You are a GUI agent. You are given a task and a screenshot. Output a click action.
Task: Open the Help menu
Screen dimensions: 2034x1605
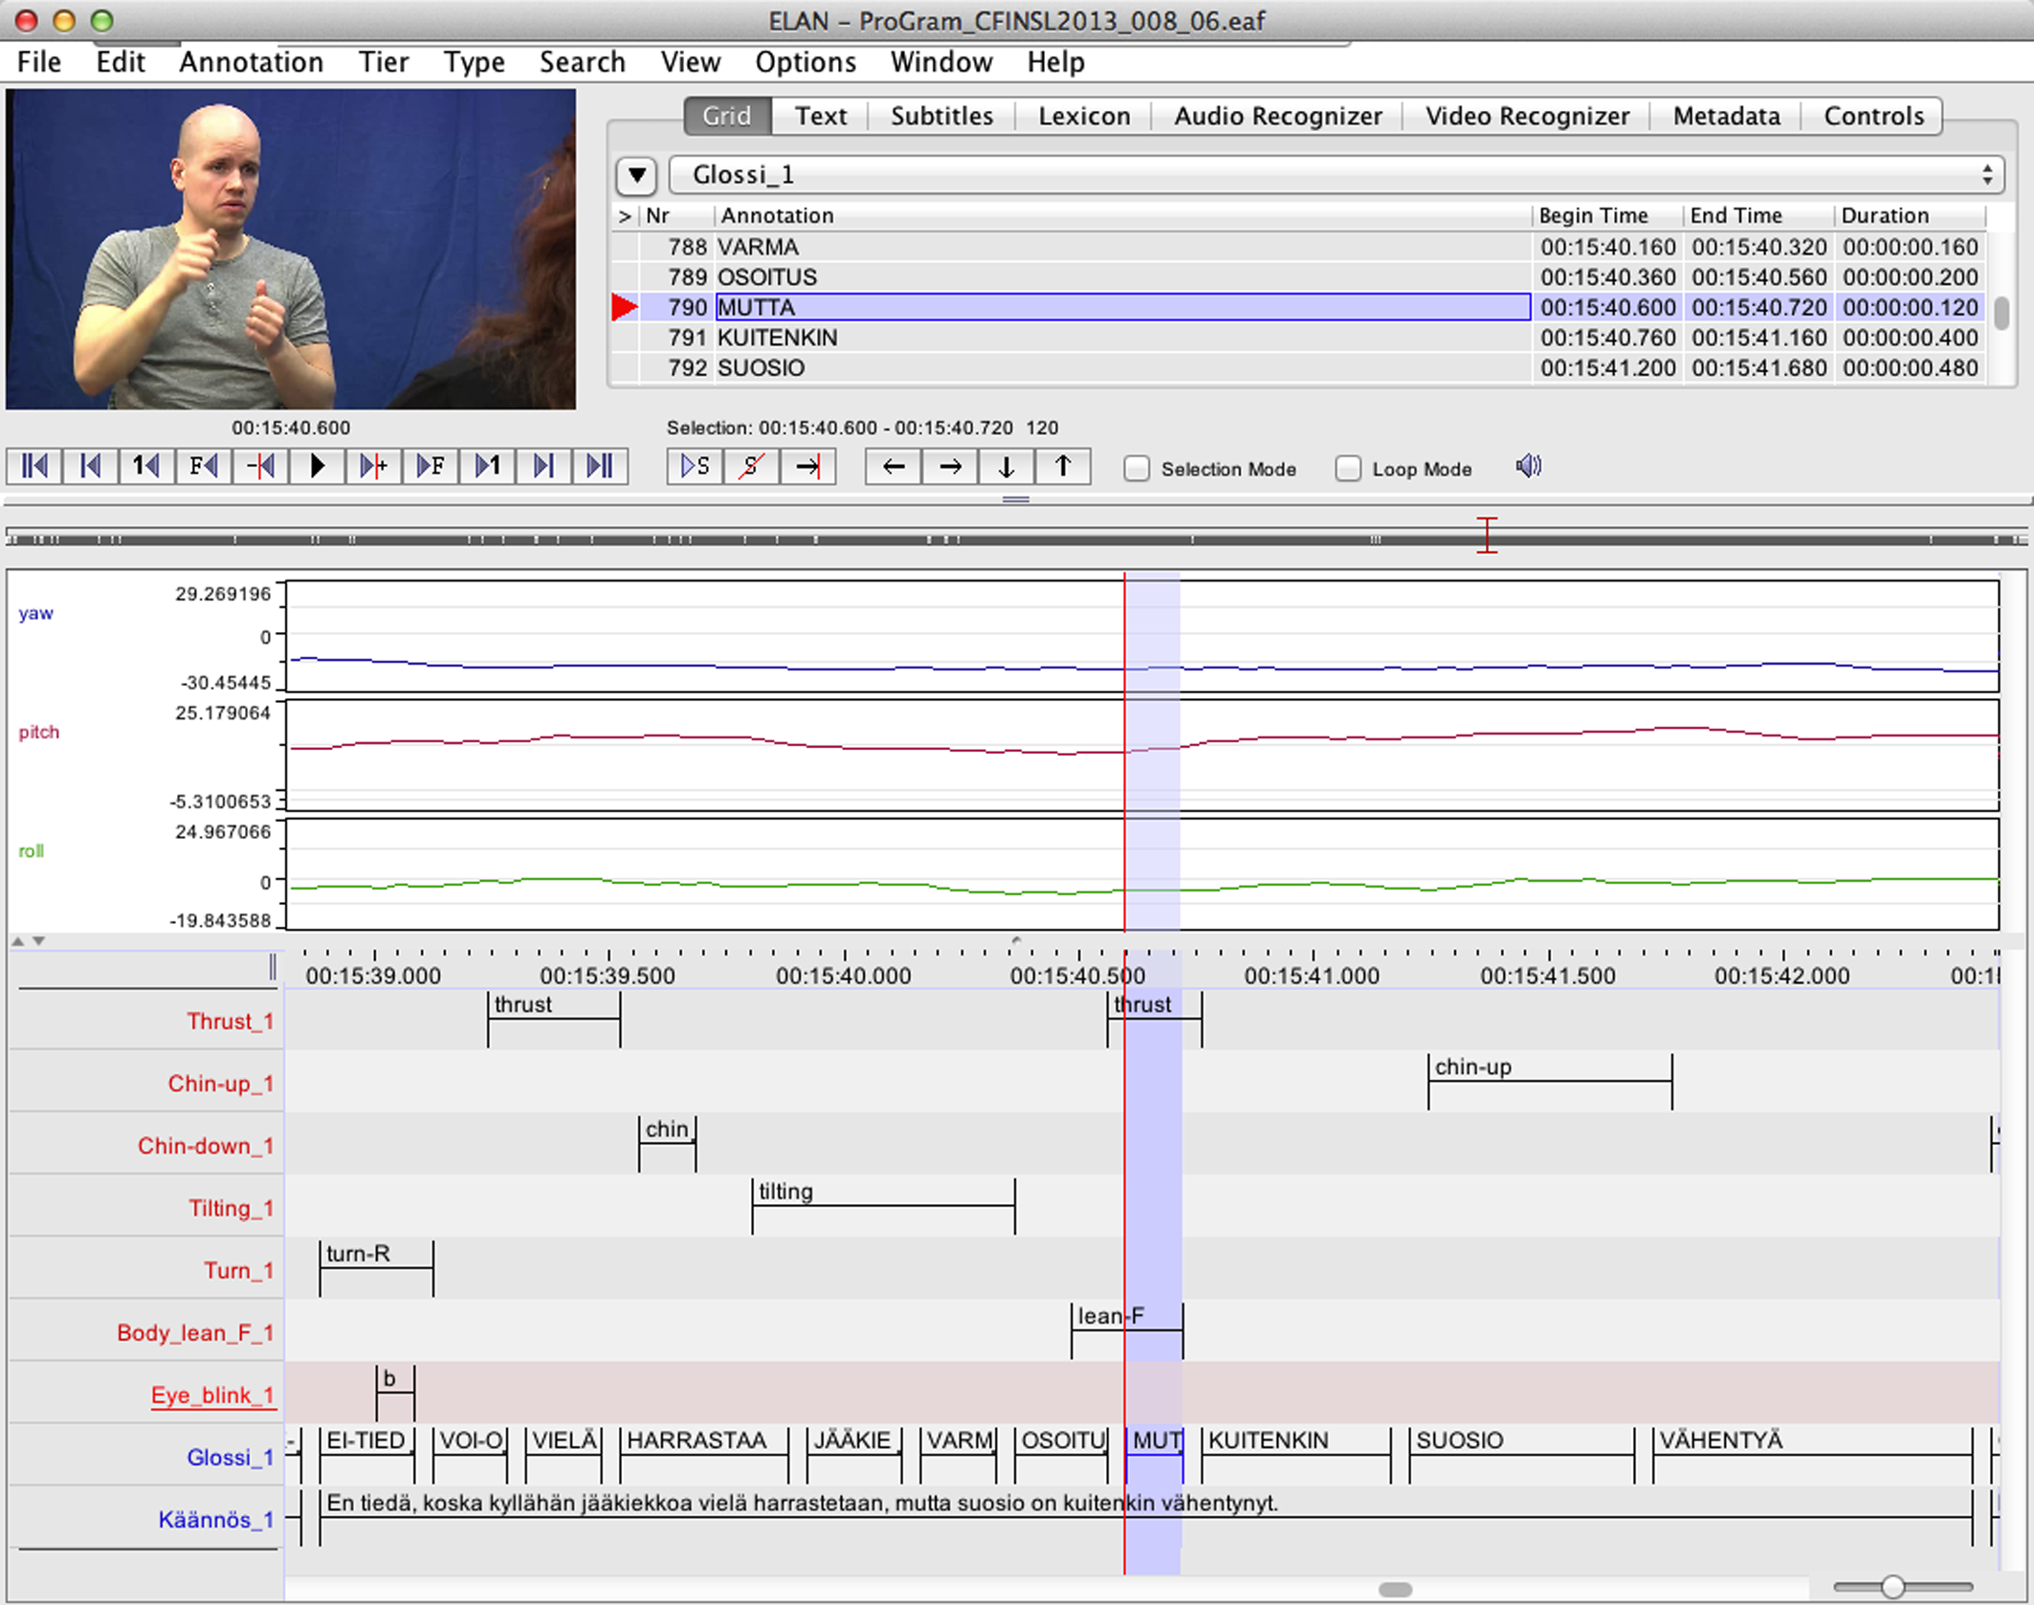1055,62
